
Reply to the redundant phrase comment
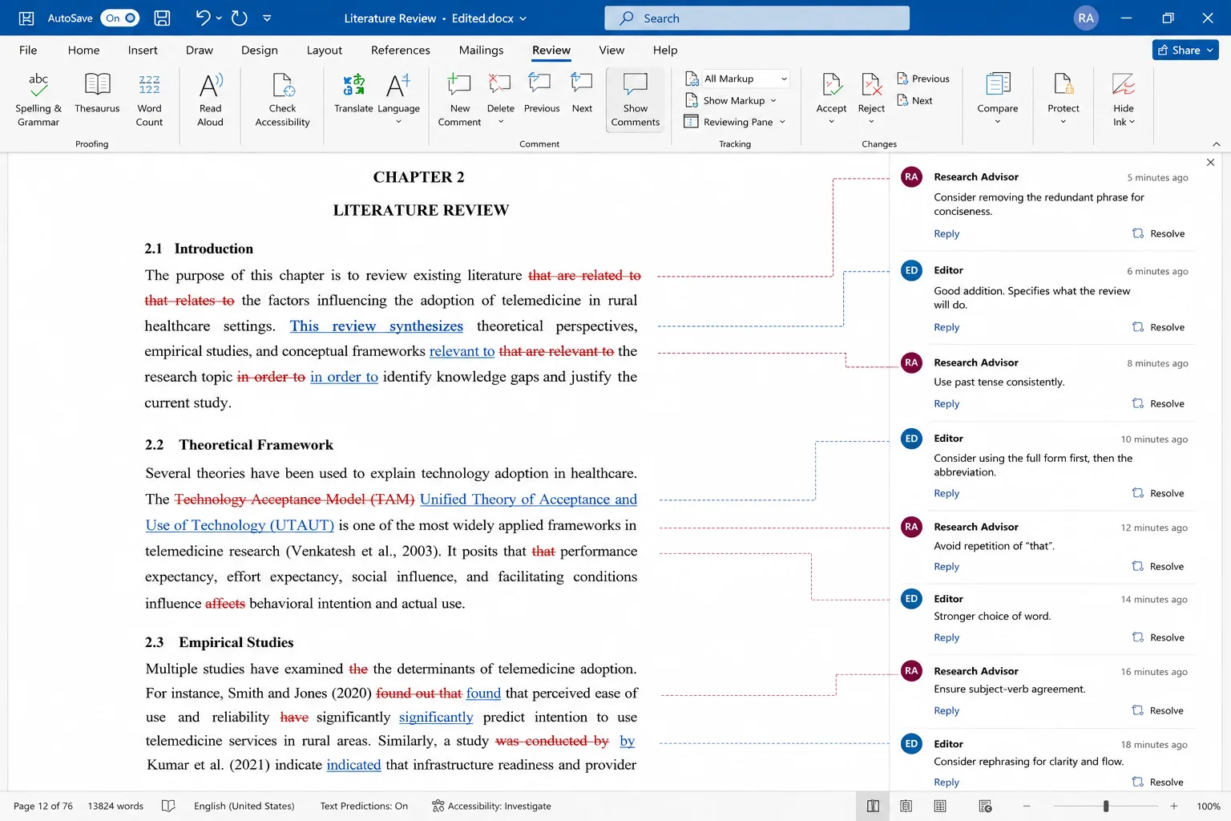pos(946,234)
